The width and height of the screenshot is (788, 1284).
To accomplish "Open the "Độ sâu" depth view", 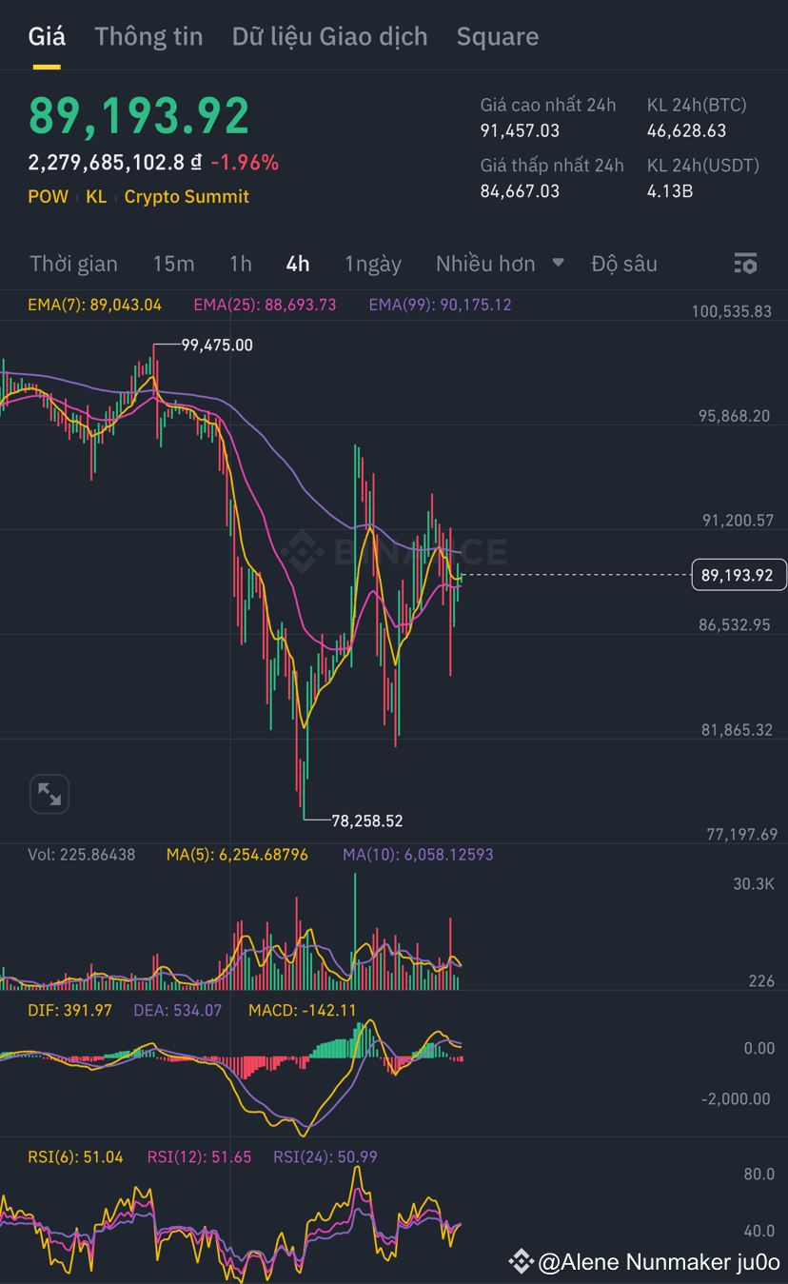I will 624,264.
